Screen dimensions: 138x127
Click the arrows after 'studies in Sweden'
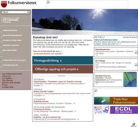(42, 86)
